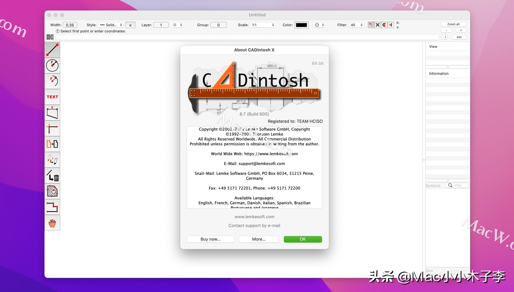
Task: Open the Style line type dropdown
Action: (x=111, y=25)
